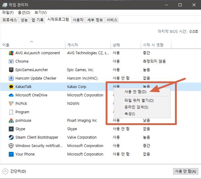Minimize the Task Manager window
201x179 pixels.
point(166,5)
